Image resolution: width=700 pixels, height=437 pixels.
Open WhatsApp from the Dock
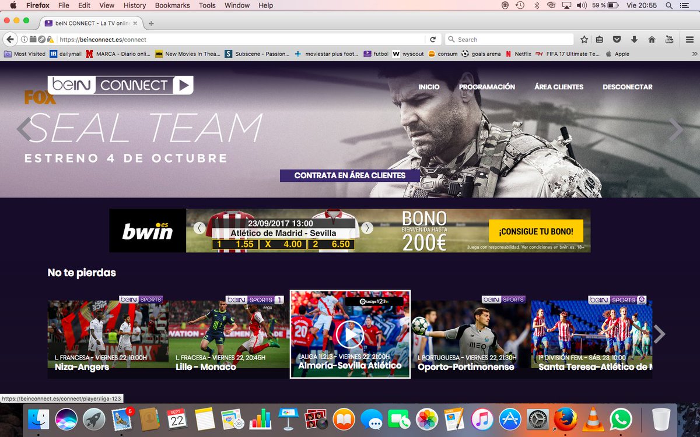point(621,419)
